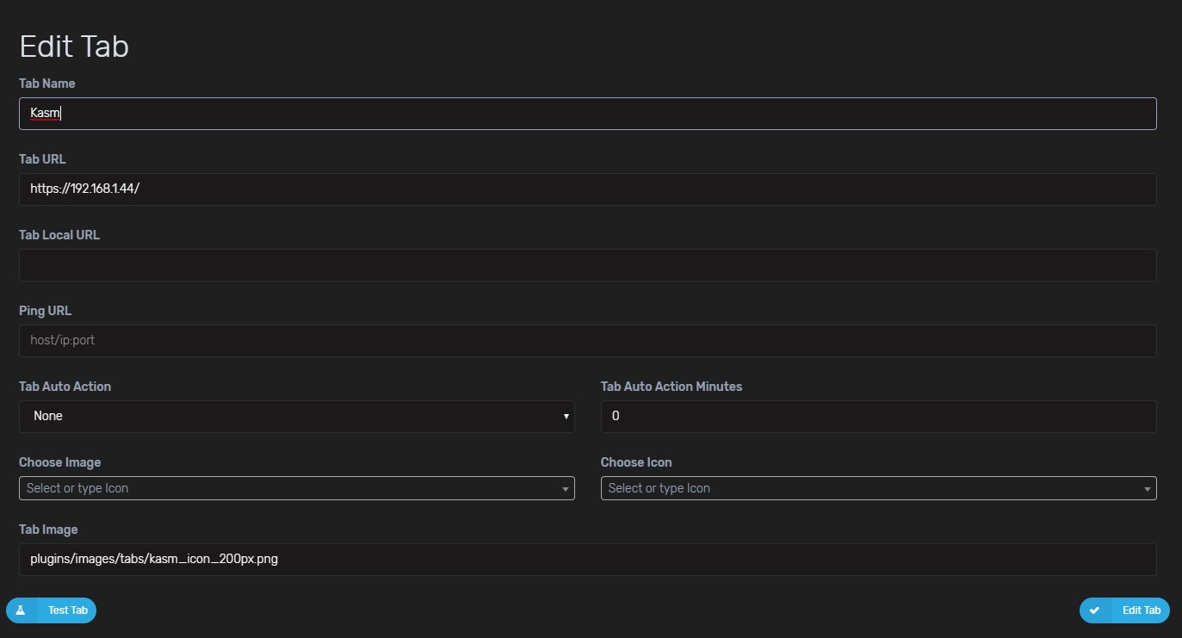Viewport: 1182px width, 638px height.
Task: Focus the Tab Auto Action Minutes field
Action: coord(878,417)
